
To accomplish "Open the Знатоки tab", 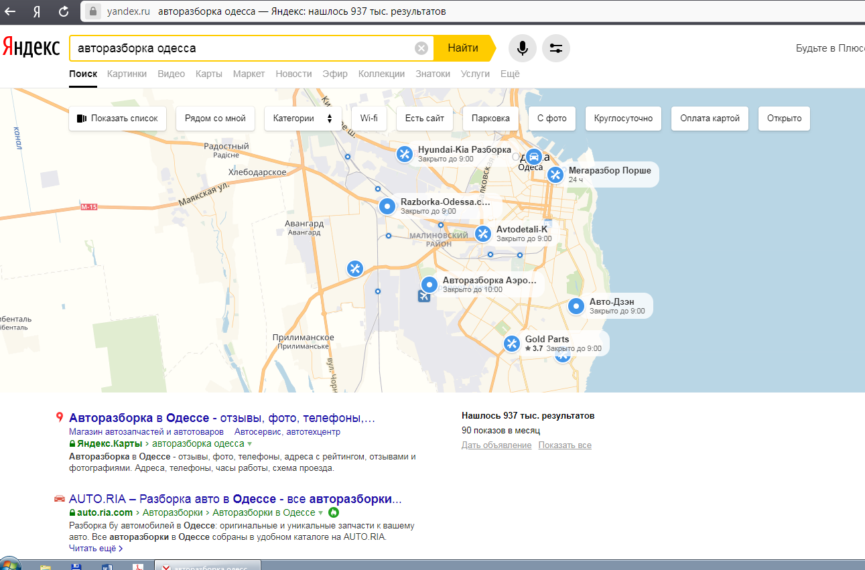I will (x=433, y=74).
